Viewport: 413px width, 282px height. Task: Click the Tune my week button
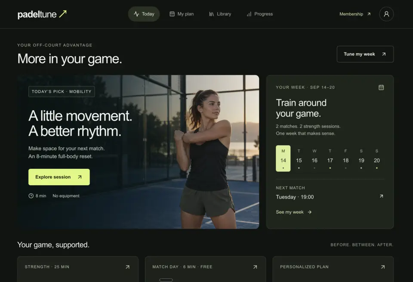(x=365, y=54)
